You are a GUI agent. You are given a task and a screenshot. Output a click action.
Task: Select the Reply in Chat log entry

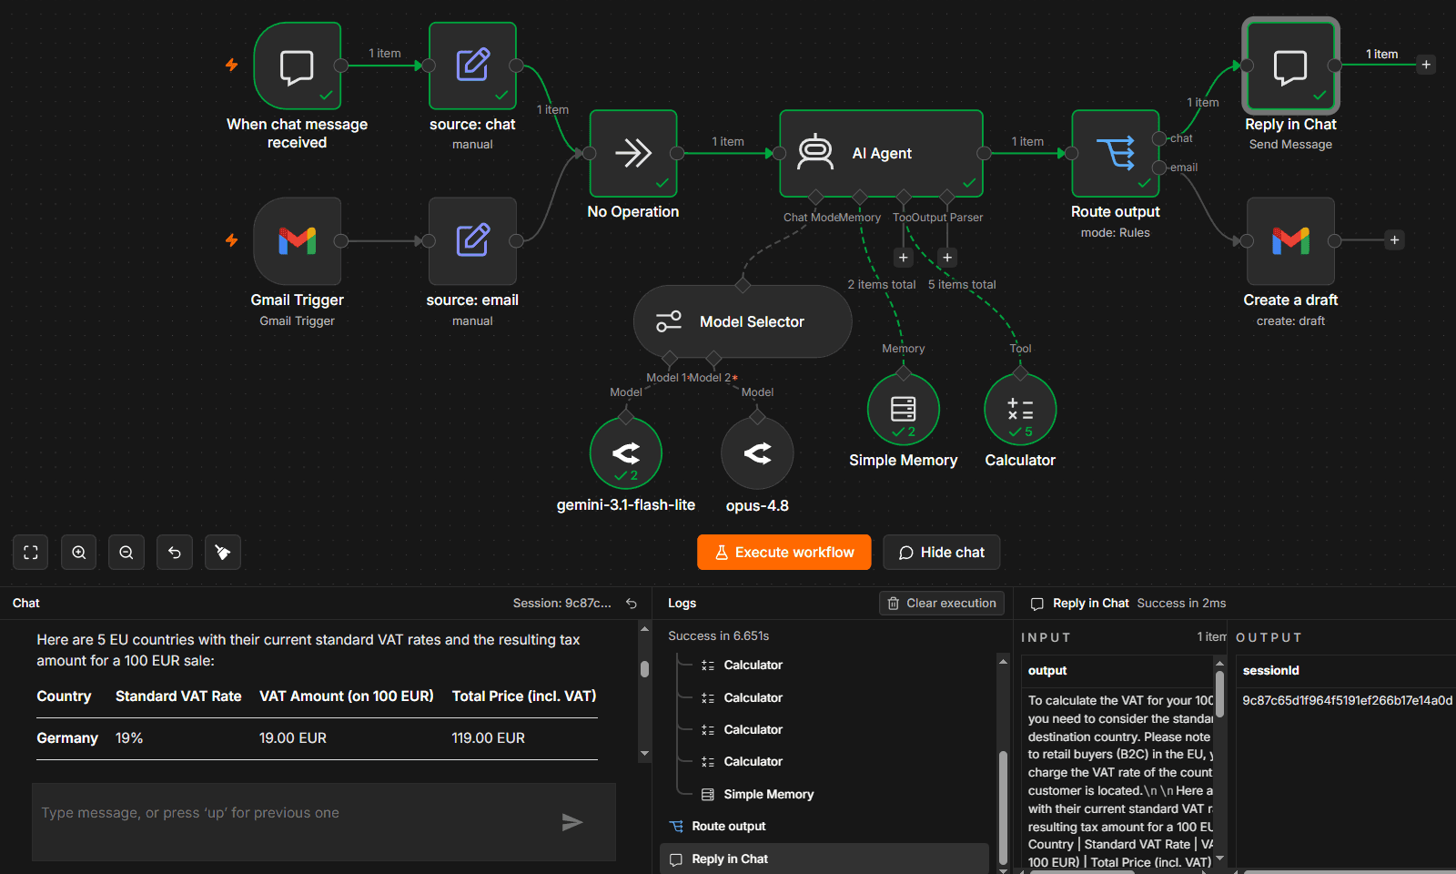824,859
